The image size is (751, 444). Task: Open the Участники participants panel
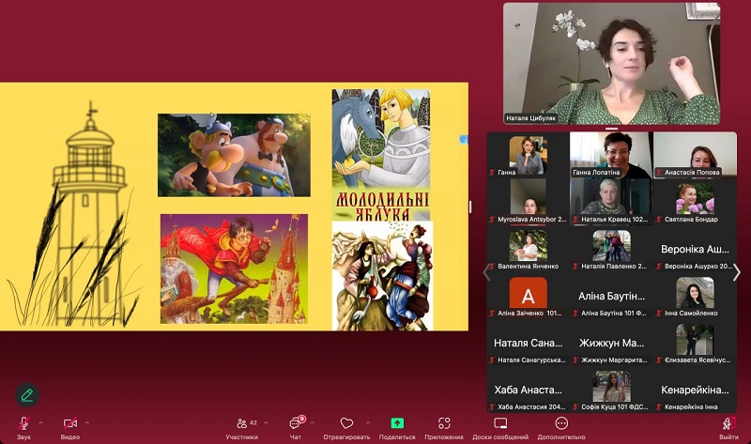tap(242, 424)
